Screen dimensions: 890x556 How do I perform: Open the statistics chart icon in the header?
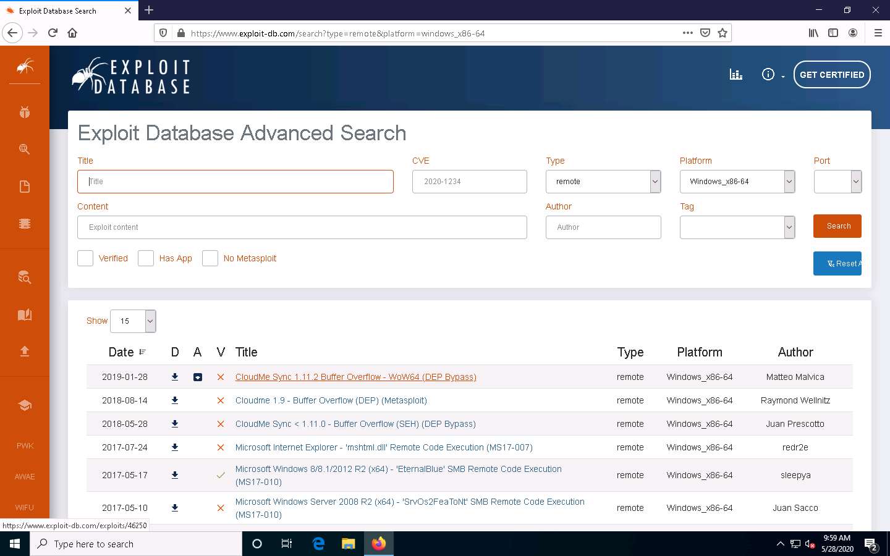tap(736, 75)
